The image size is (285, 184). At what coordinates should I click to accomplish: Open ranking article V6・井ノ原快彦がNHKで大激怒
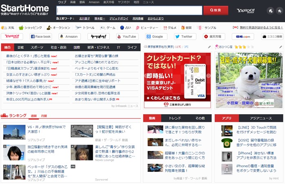coord(46,129)
